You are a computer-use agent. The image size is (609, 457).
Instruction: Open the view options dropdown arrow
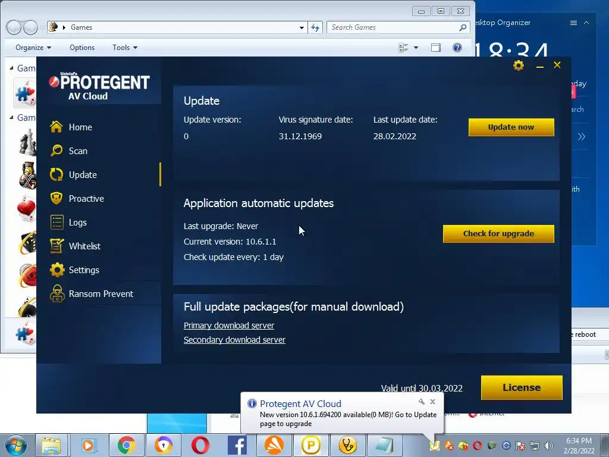[x=416, y=48]
